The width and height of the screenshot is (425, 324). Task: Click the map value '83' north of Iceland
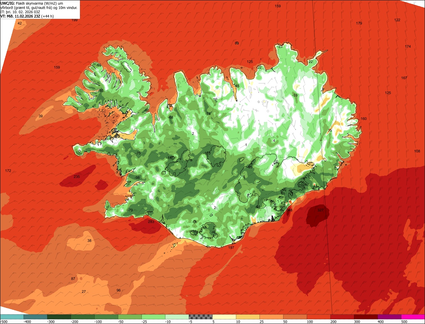click(x=237, y=43)
